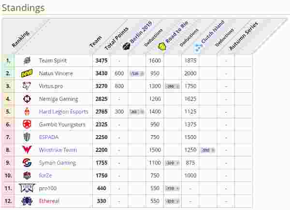Viewport: 290px width, 210px height.
Task: Click Team Spirit's Road to Rio 1600
Action: point(155,60)
